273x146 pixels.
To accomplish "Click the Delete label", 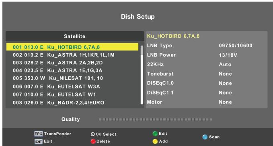I will coord(103,141).
